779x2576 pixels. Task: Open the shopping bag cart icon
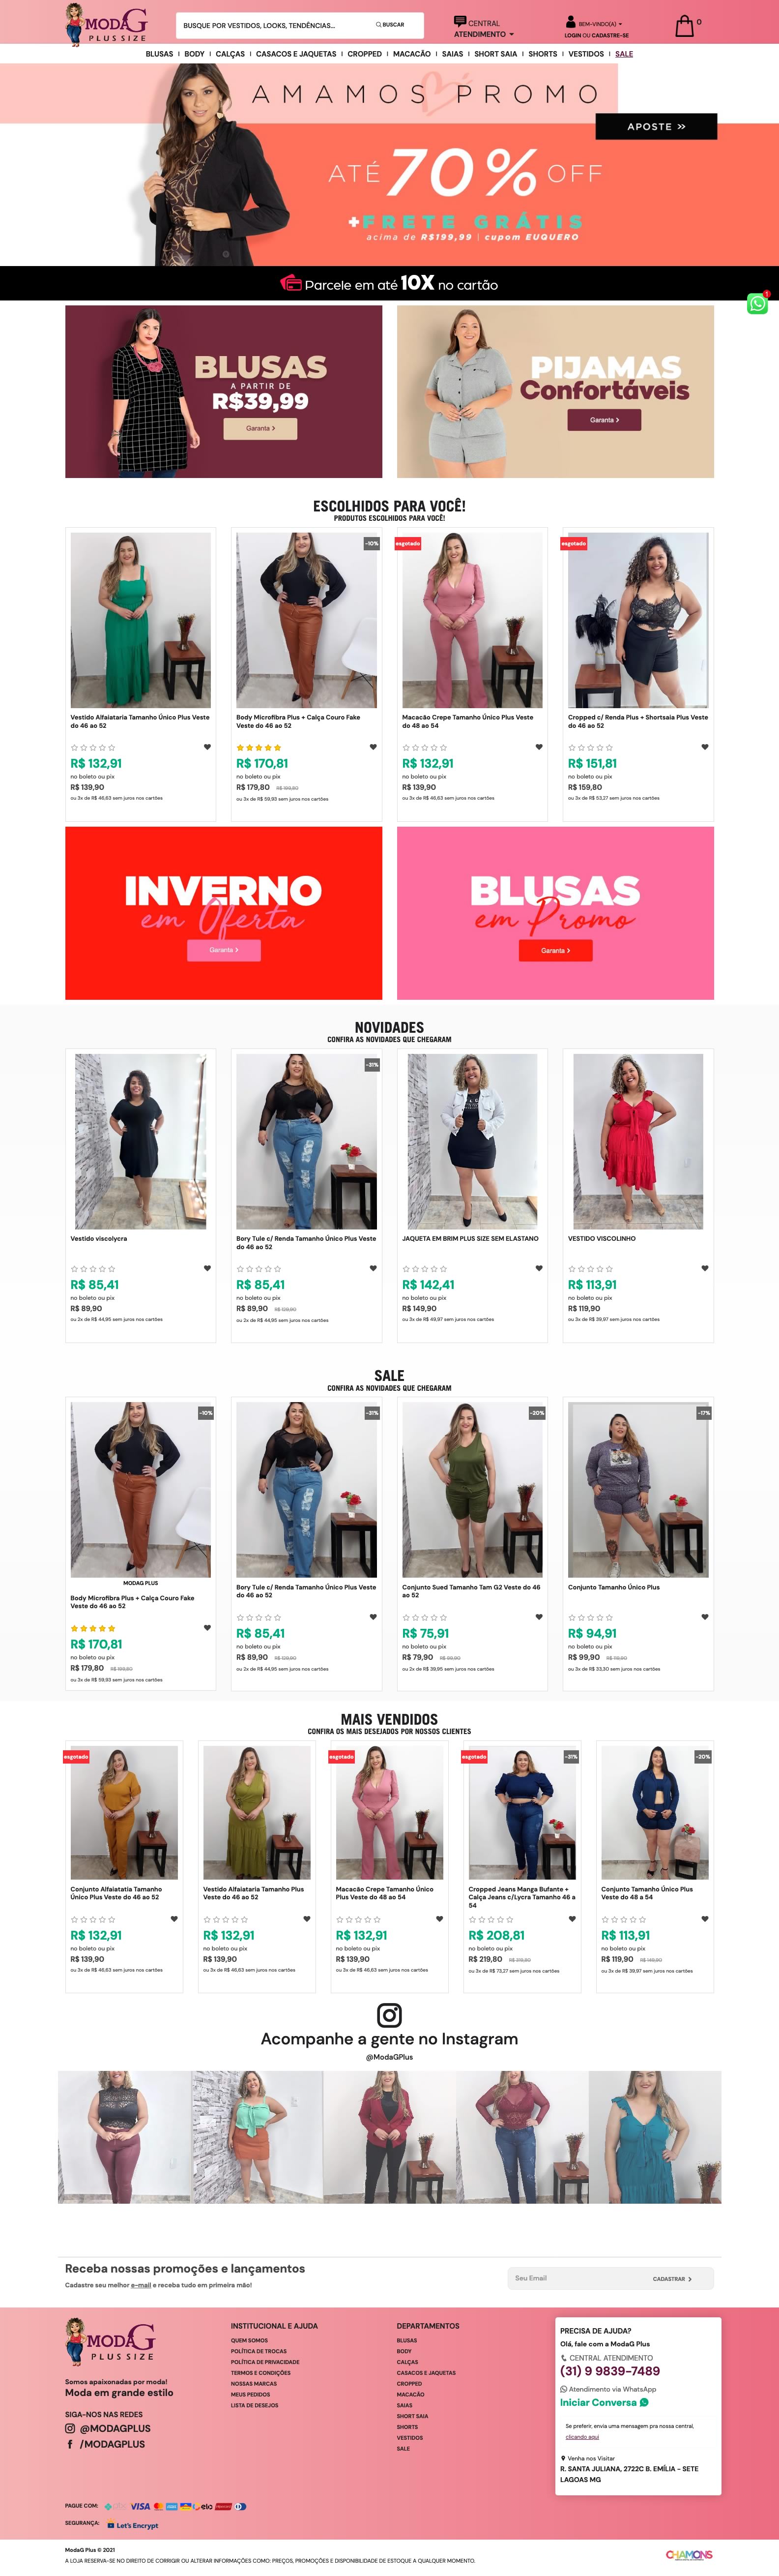(684, 25)
